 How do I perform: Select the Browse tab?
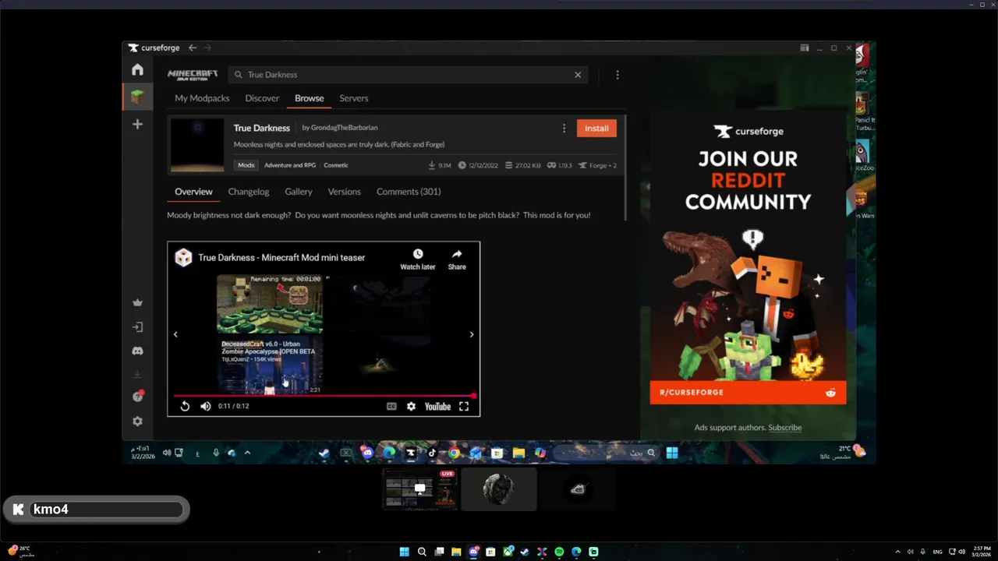click(x=310, y=98)
